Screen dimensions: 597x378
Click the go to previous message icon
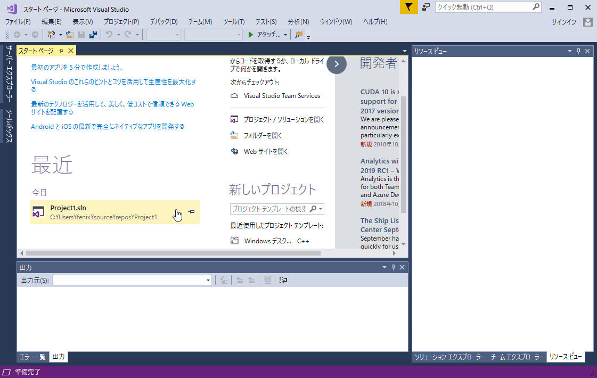click(240, 280)
